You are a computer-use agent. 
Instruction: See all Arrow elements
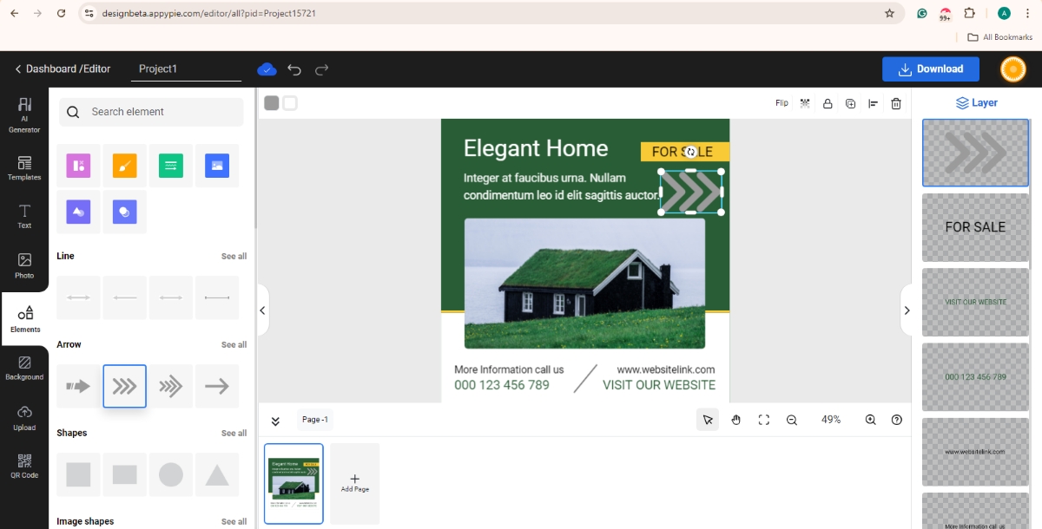pos(234,344)
